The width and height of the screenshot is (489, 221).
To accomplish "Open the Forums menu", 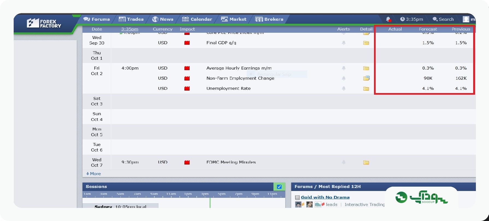I will 96,19.
